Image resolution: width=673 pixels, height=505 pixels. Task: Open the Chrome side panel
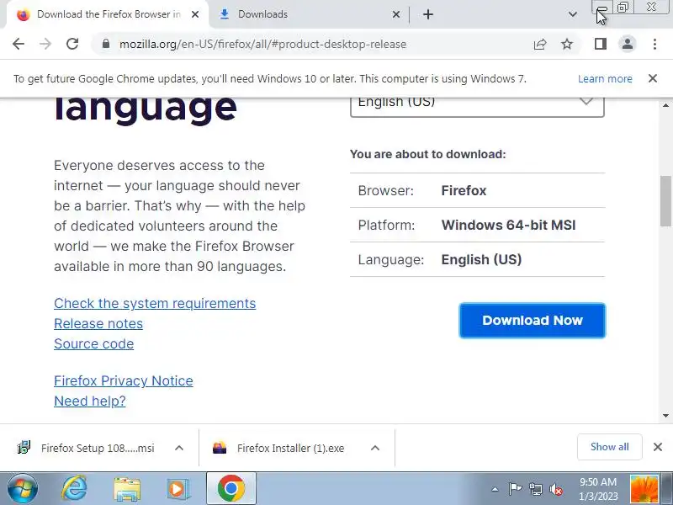(601, 44)
